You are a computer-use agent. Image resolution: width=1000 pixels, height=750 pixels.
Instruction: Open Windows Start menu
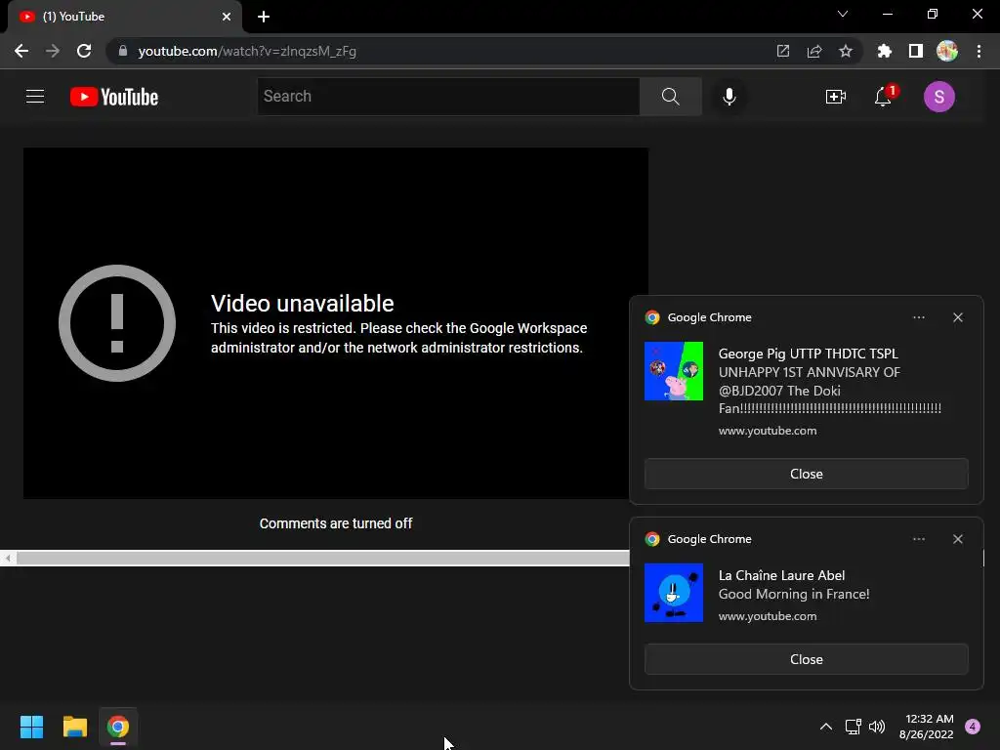click(31, 727)
